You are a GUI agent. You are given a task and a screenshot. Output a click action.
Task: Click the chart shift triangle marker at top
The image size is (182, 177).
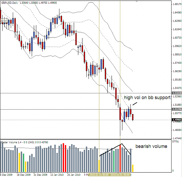coord(137,1)
